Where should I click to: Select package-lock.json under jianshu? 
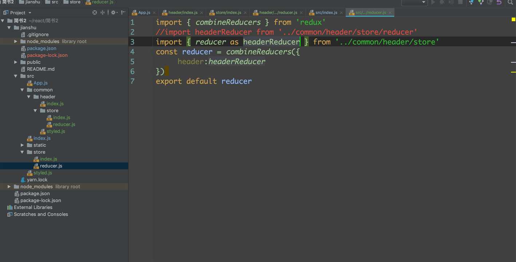tap(47, 55)
